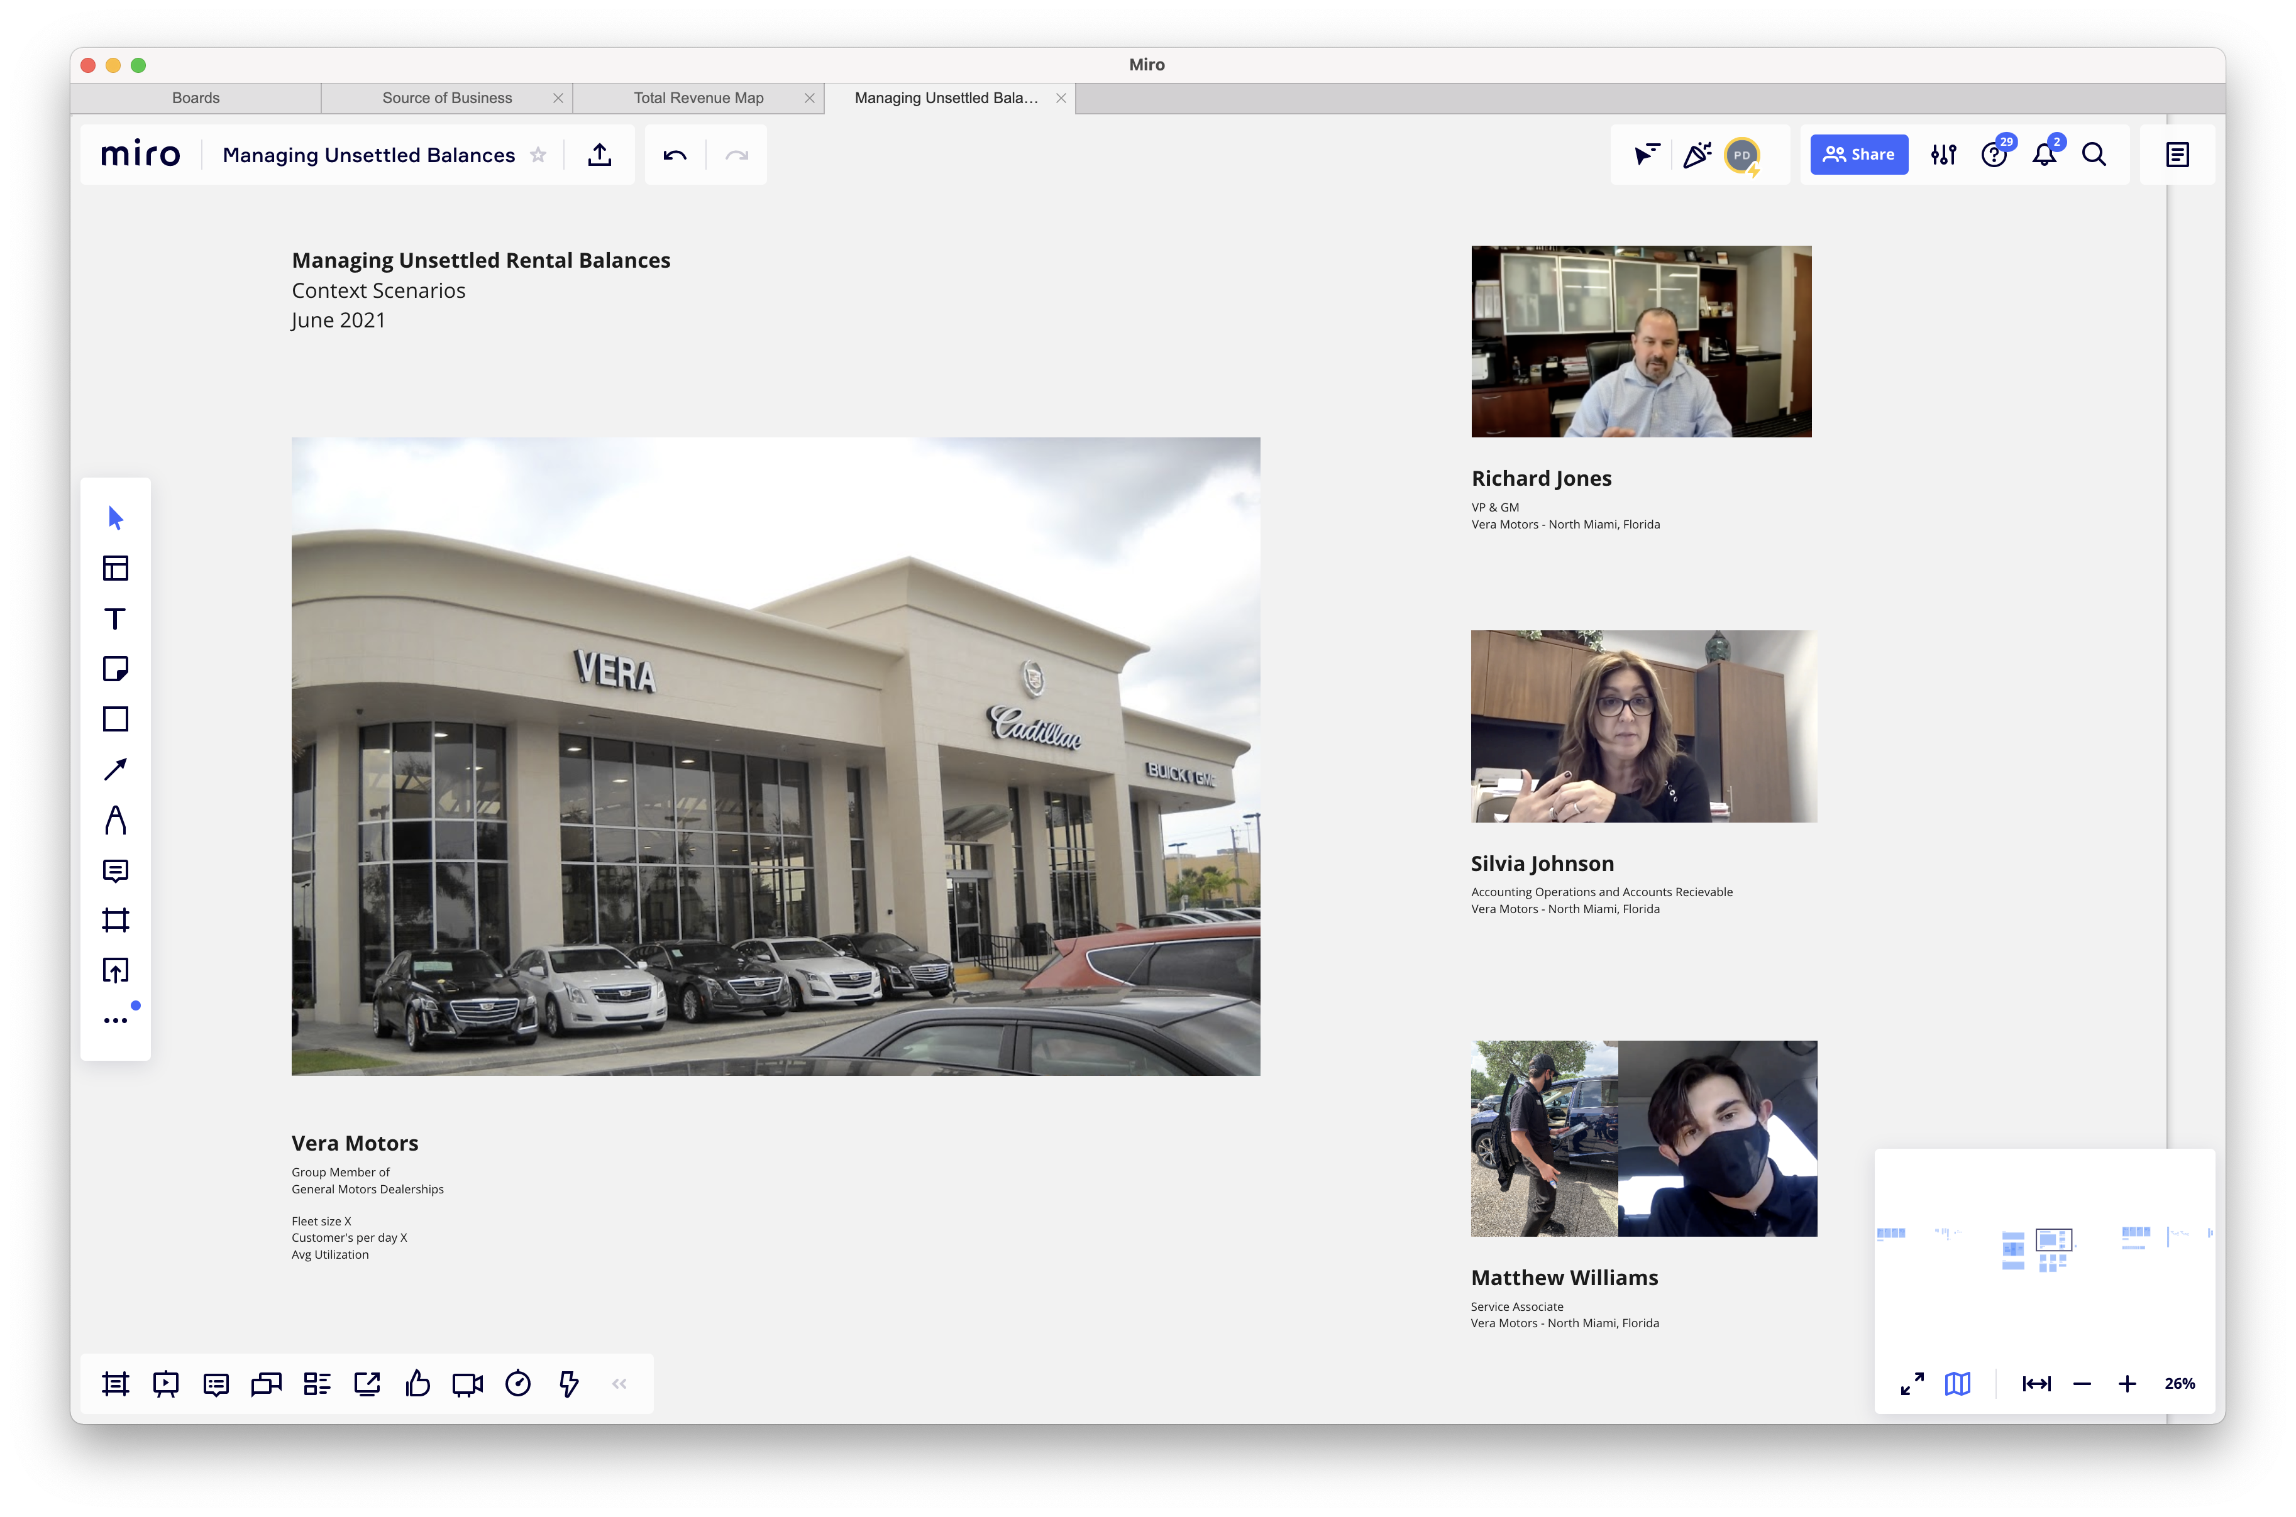The height and width of the screenshot is (1517, 2296).
Task: Click the Reactions party popper icon
Action: pyautogui.click(x=1697, y=155)
